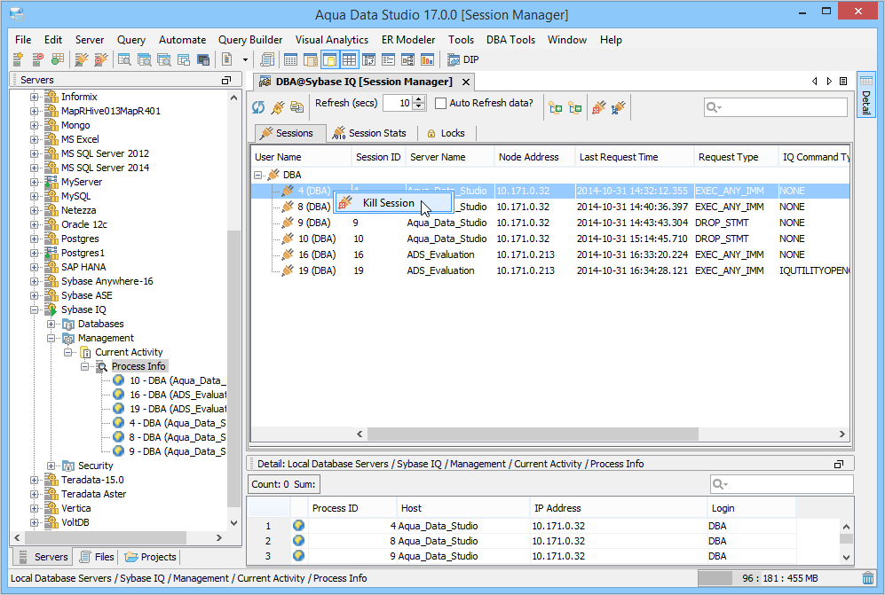Click the register server icon

click(18, 59)
